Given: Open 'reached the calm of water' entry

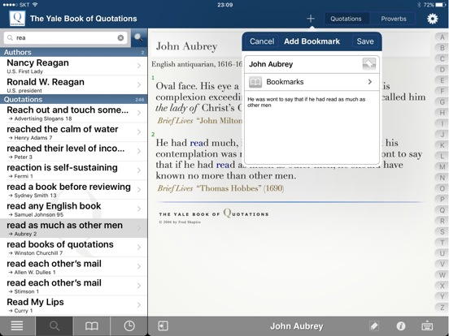Looking at the screenshot, I should coord(73,132).
